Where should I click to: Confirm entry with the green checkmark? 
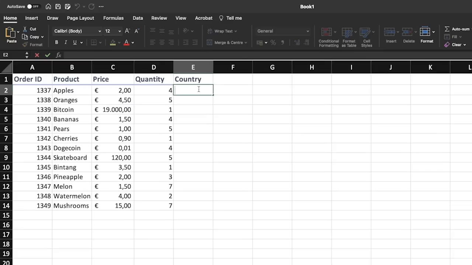click(48, 55)
